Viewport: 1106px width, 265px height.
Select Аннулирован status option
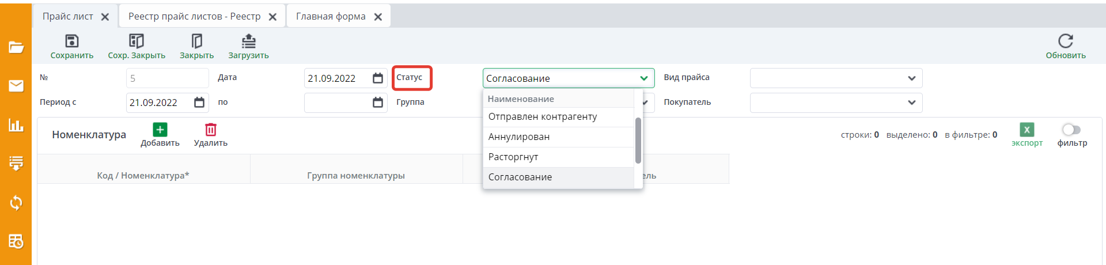[519, 137]
